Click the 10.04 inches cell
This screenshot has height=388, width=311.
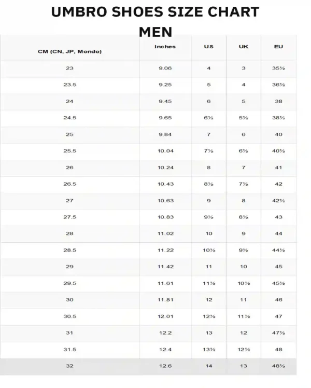tap(165, 151)
